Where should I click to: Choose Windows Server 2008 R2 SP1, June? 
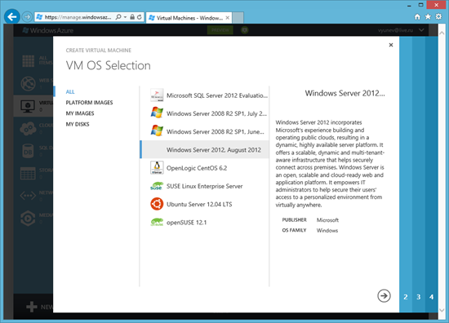click(205, 131)
